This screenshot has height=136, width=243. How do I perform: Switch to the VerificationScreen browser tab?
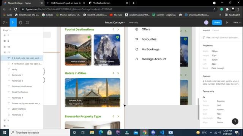pos(108,3)
